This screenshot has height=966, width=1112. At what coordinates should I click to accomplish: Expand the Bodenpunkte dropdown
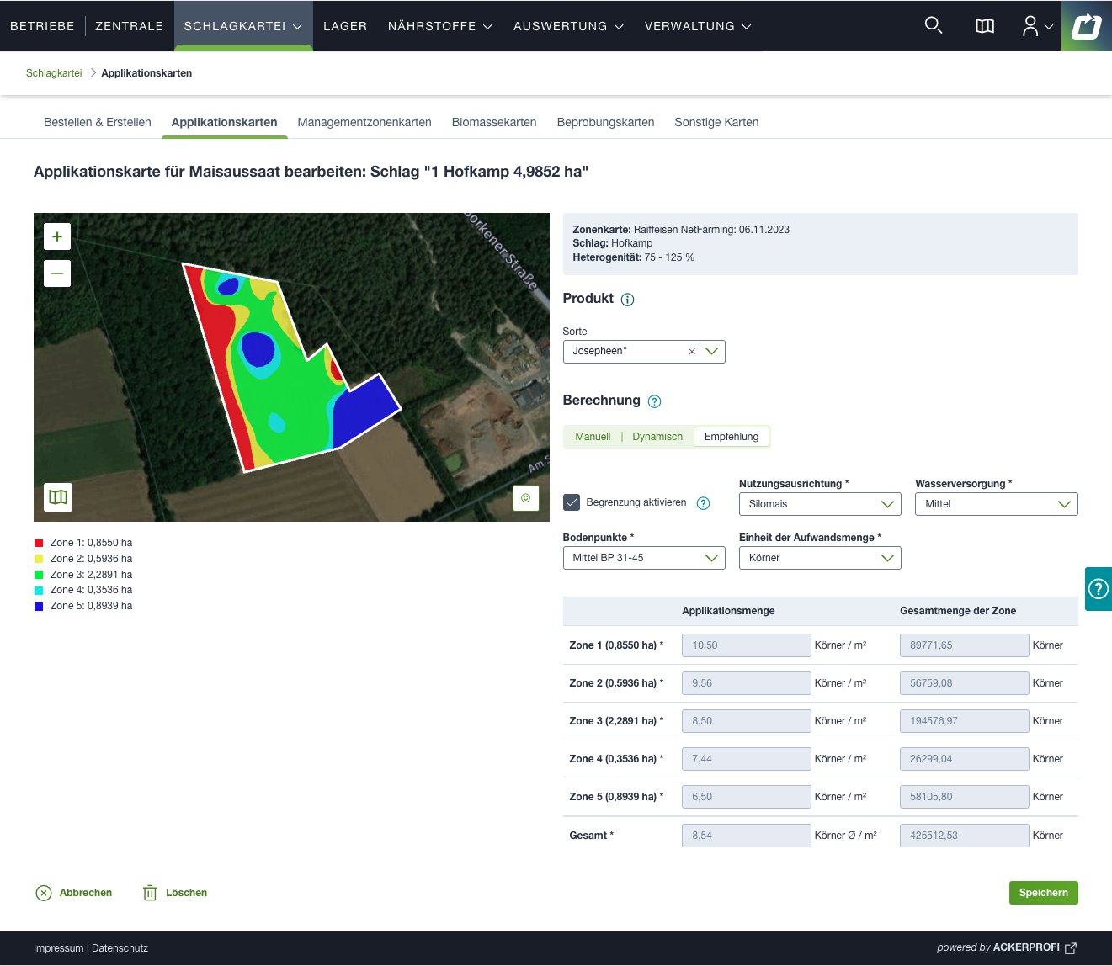click(643, 558)
